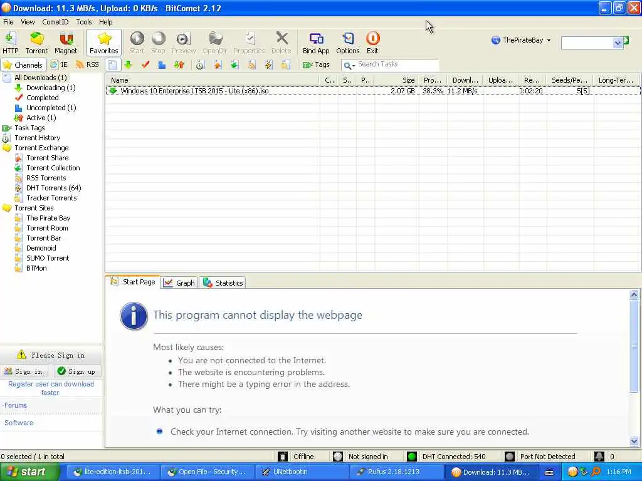This screenshot has height=481, width=642.
Task: Select Downloading (1) in sidebar
Action: point(51,88)
